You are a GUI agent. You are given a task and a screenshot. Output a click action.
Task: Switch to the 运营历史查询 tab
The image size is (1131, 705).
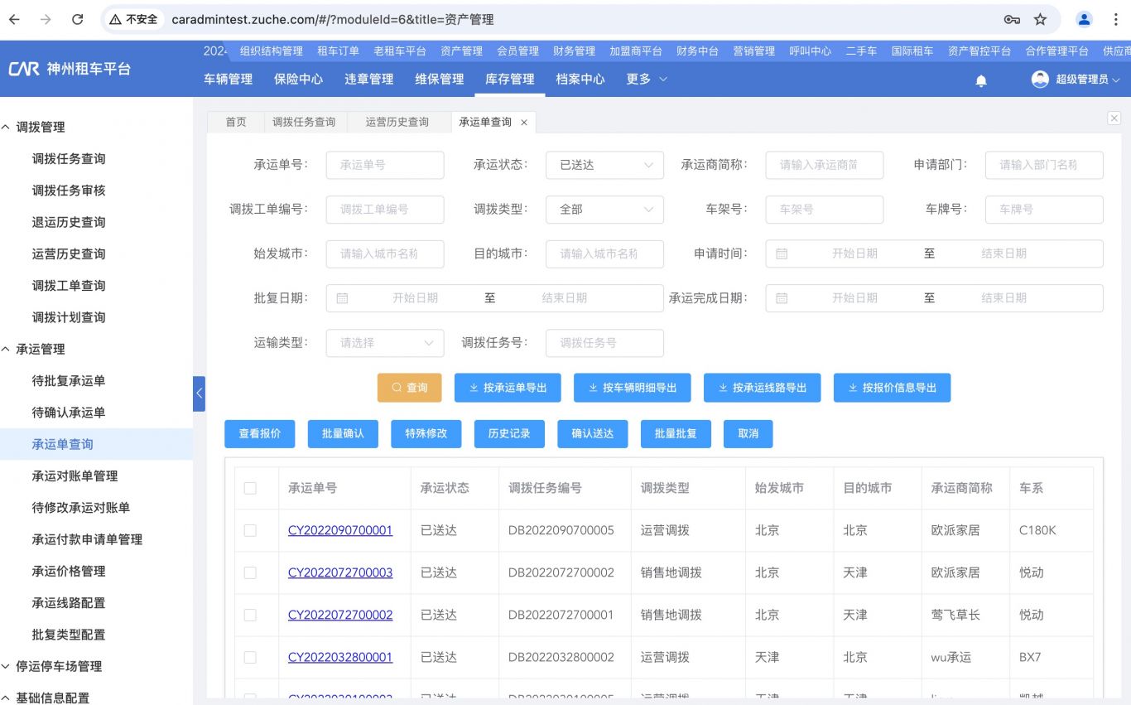397,122
